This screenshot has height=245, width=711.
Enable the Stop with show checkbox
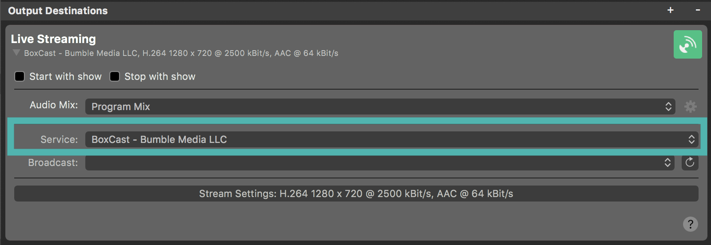coord(115,76)
